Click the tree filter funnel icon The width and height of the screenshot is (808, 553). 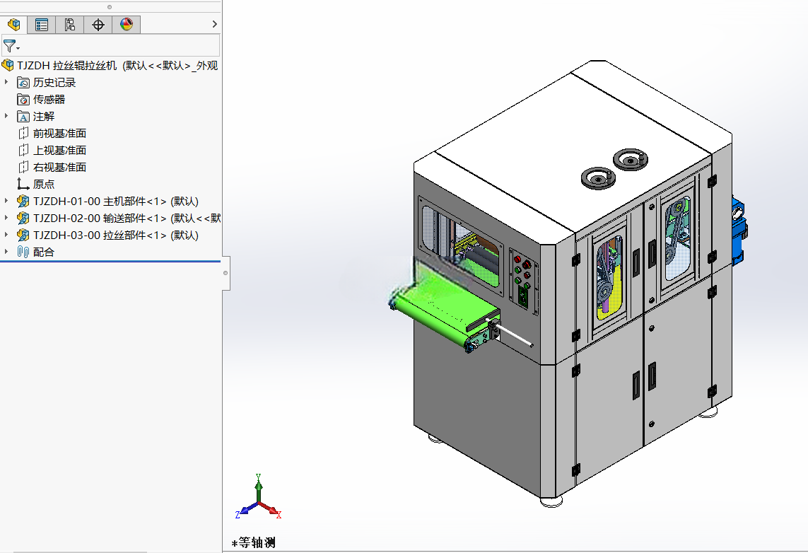[x=10, y=46]
